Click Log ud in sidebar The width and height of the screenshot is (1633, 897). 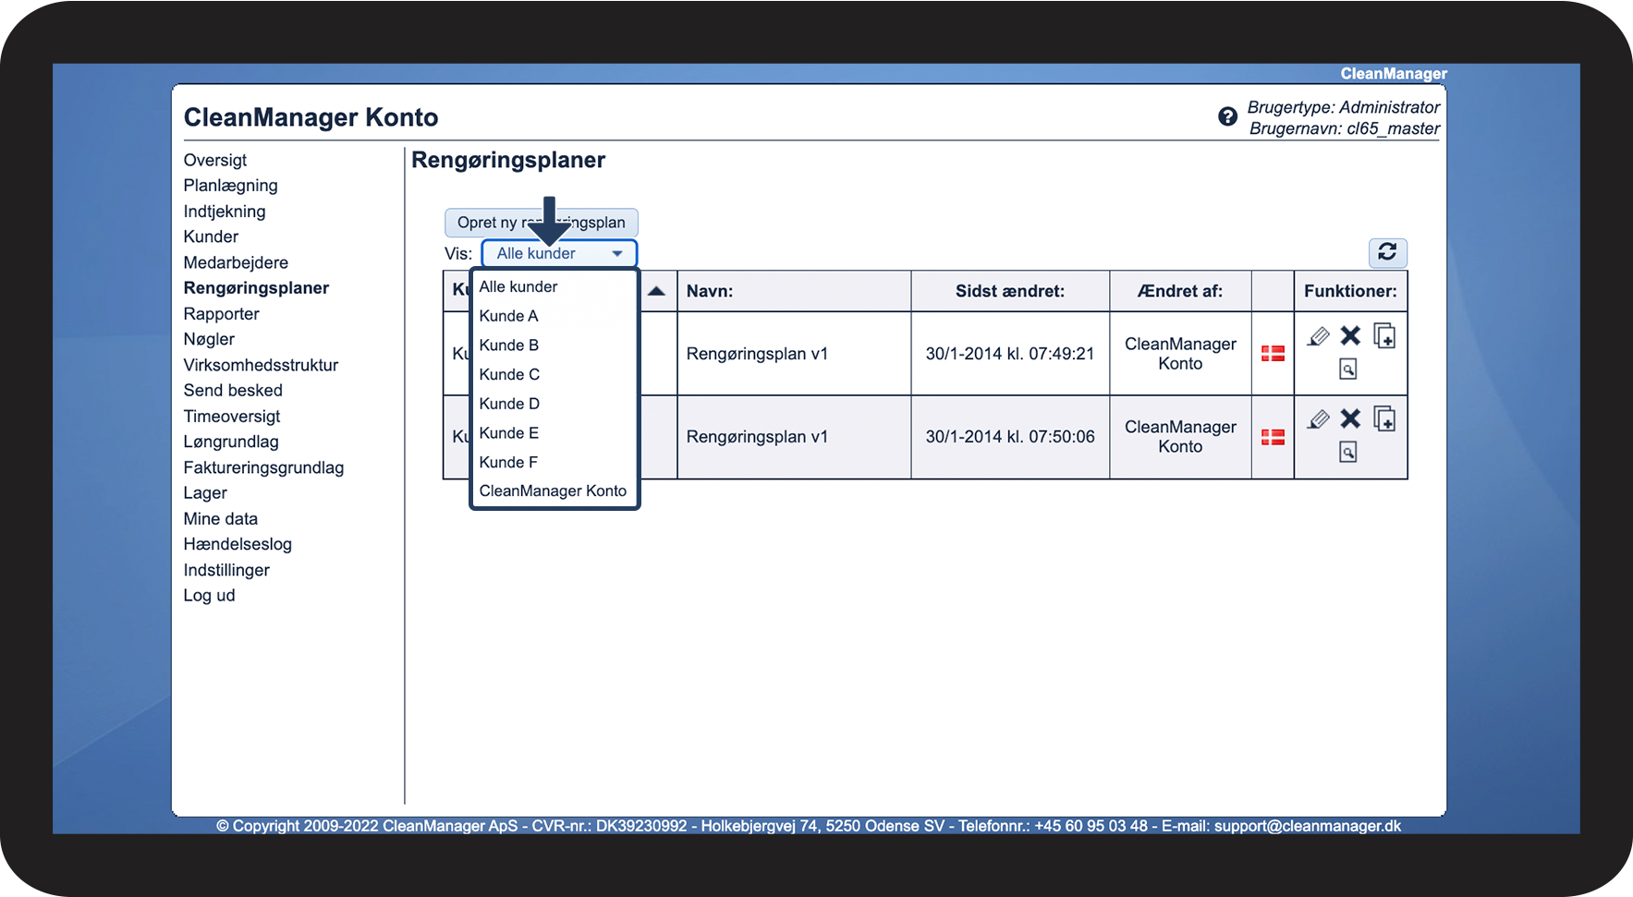tap(209, 596)
